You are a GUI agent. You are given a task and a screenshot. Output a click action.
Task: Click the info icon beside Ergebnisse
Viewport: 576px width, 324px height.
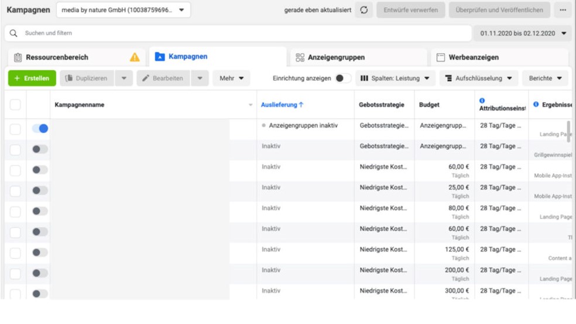click(x=536, y=104)
